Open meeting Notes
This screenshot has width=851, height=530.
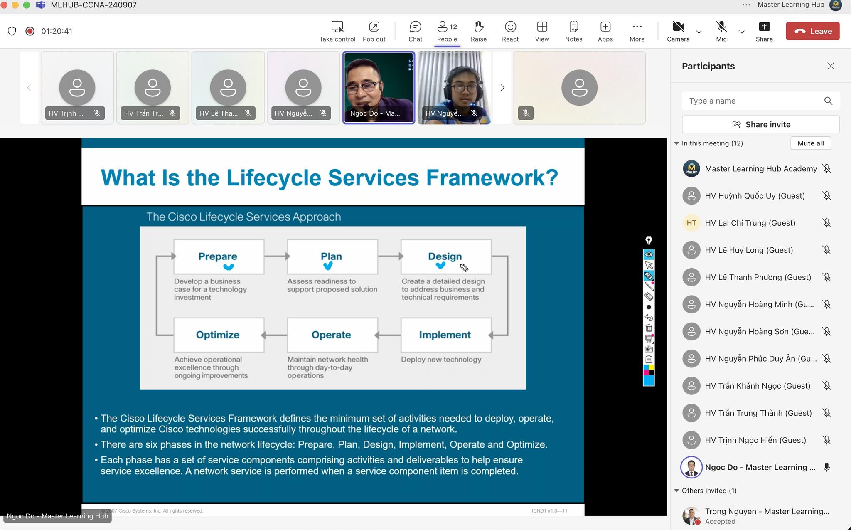coord(573,31)
